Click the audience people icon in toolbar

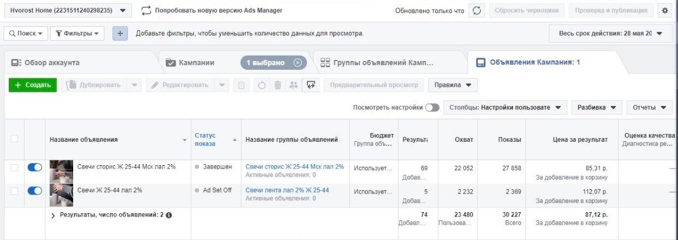[x=294, y=85]
